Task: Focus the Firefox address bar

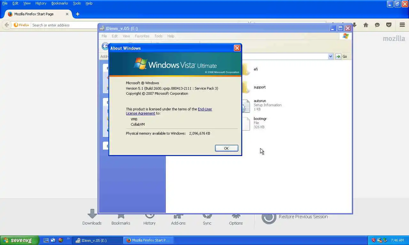Action: tap(64, 25)
